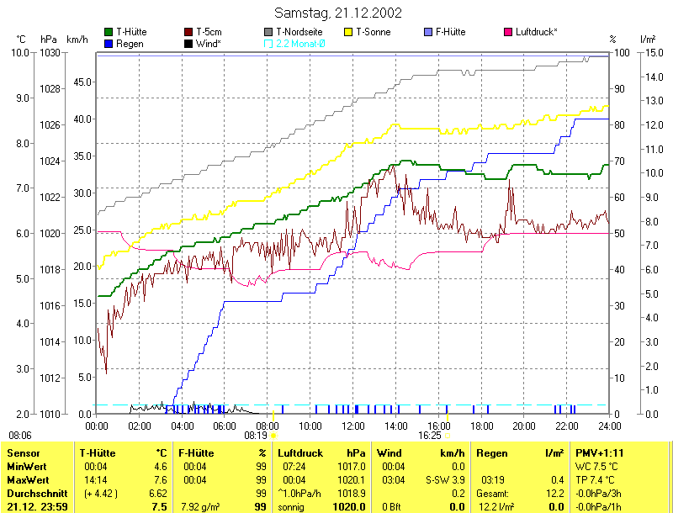
Task: Toggle the 2.2 Monat-Ø checkbox
Action: click(x=268, y=43)
